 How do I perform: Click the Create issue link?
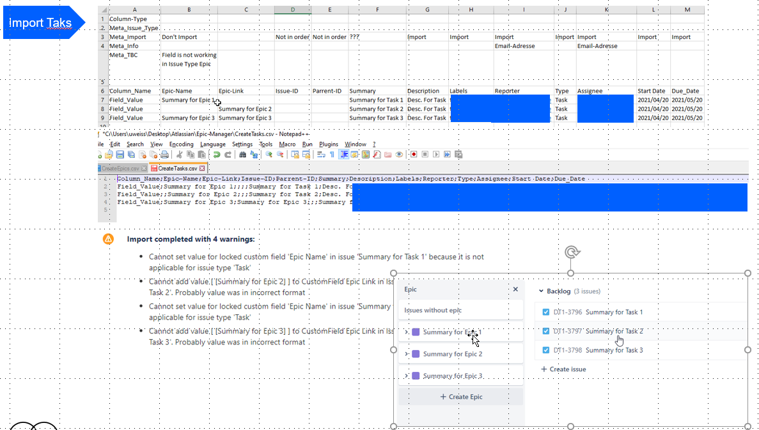click(563, 369)
